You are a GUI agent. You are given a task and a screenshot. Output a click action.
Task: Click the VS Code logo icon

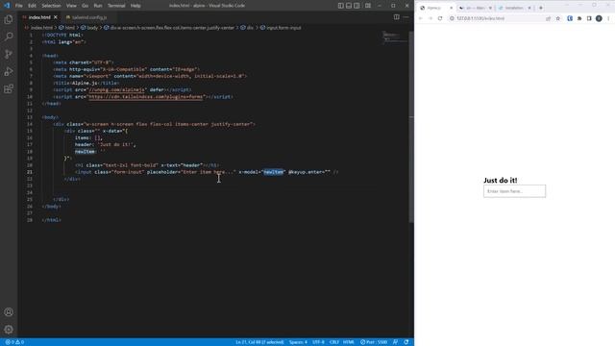(x=7, y=6)
